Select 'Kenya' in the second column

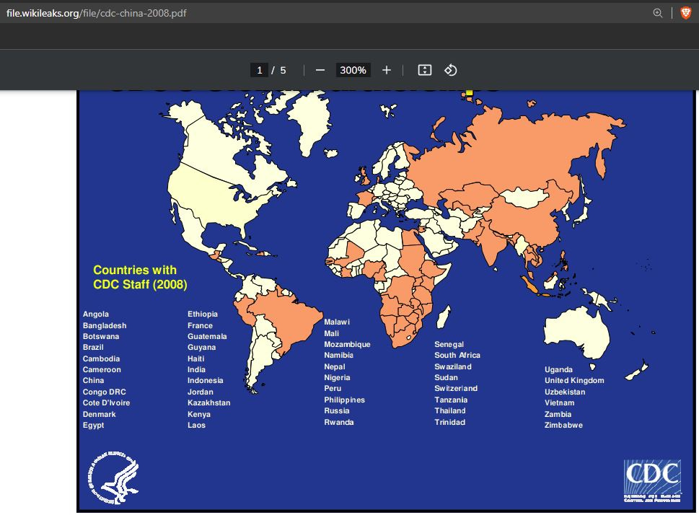click(x=199, y=414)
